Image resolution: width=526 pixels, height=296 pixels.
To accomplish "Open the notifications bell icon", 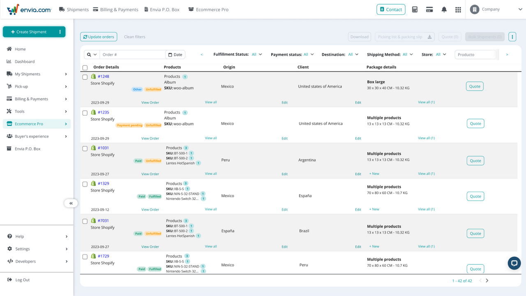I will click(x=444, y=9).
